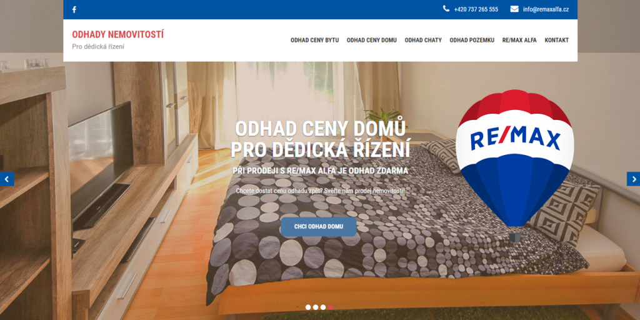Advance to next slide arrow
The height and width of the screenshot is (320, 640).
[x=633, y=179]
